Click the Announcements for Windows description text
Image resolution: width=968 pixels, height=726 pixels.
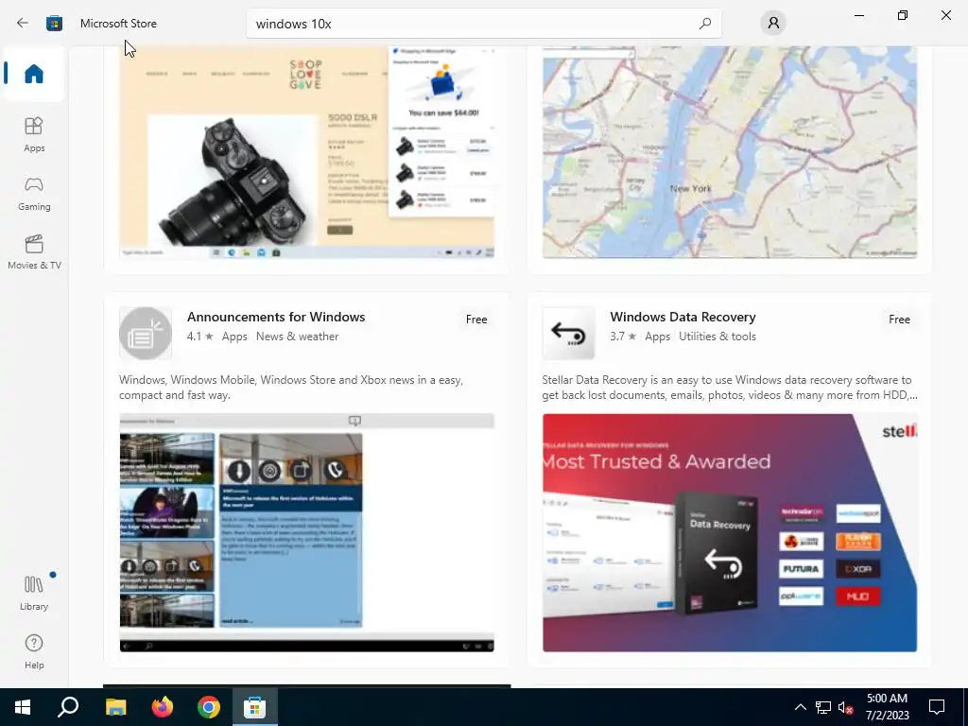291,388
